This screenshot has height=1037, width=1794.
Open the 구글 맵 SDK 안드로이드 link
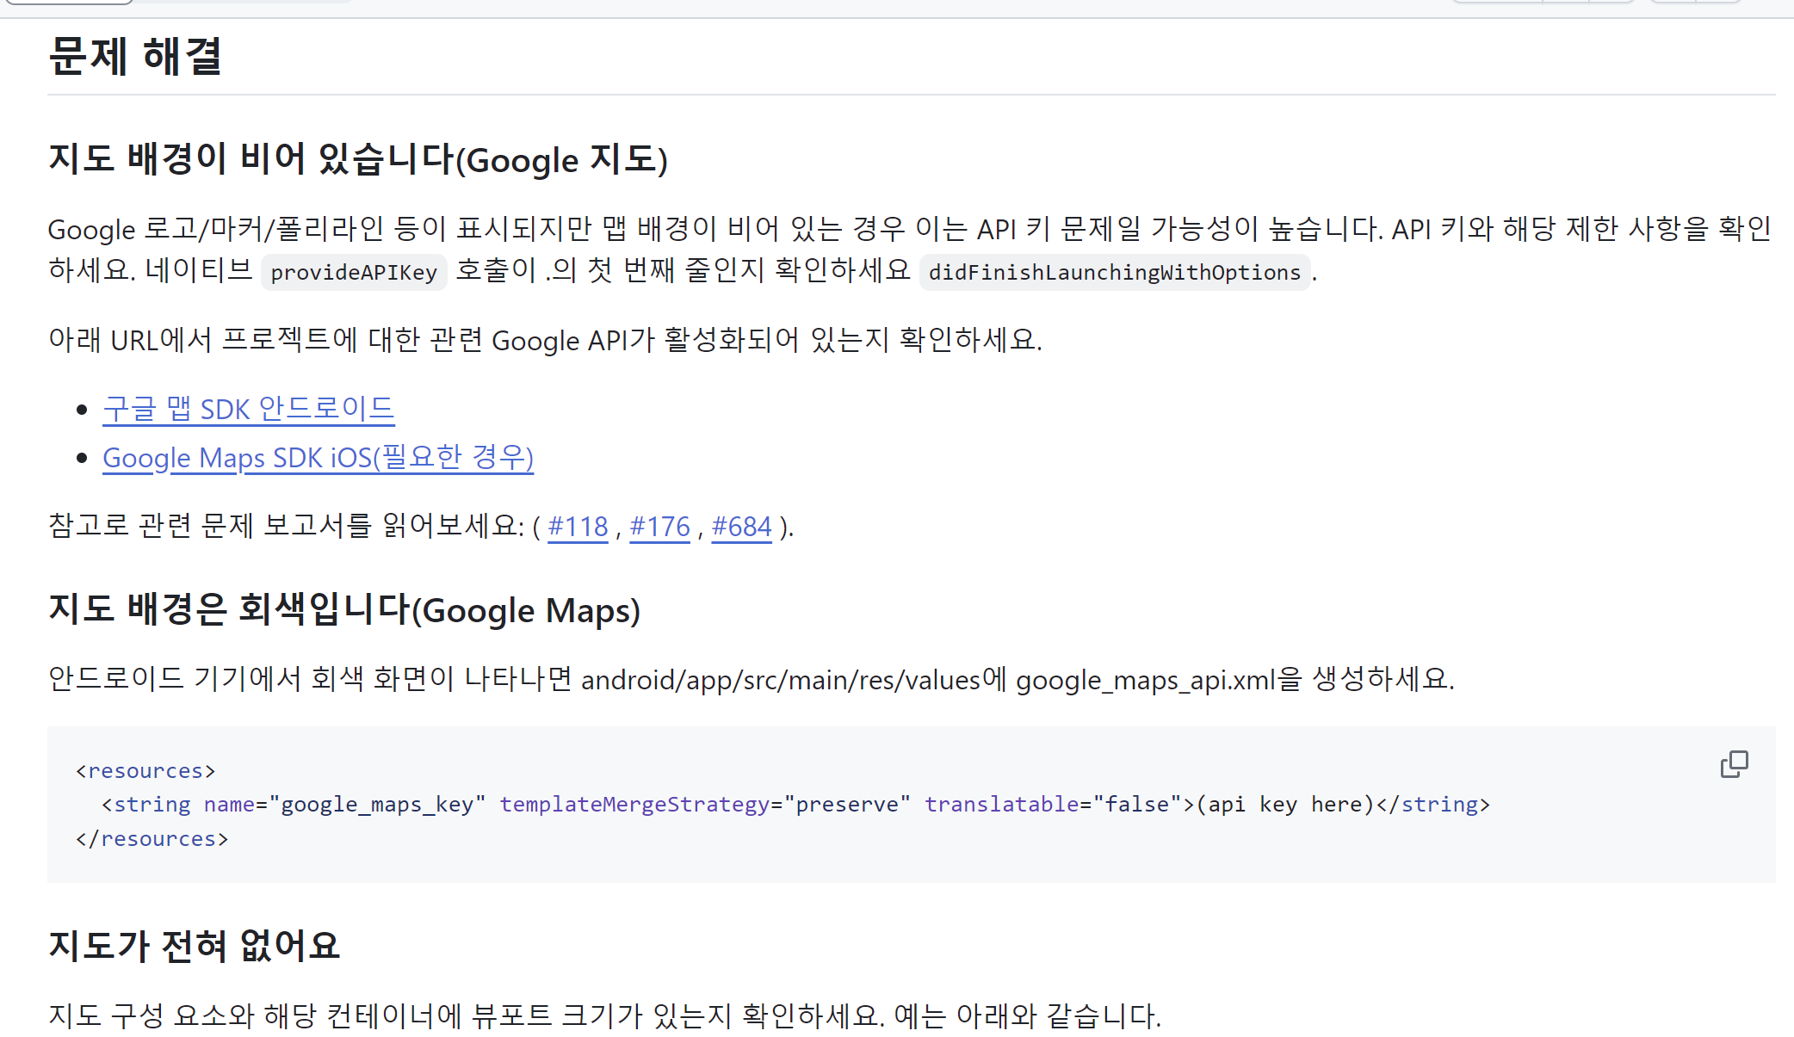pos(249,409)
